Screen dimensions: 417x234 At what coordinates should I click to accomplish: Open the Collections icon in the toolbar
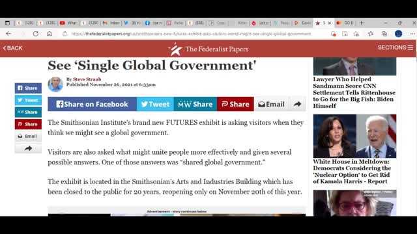coord(384,34)
